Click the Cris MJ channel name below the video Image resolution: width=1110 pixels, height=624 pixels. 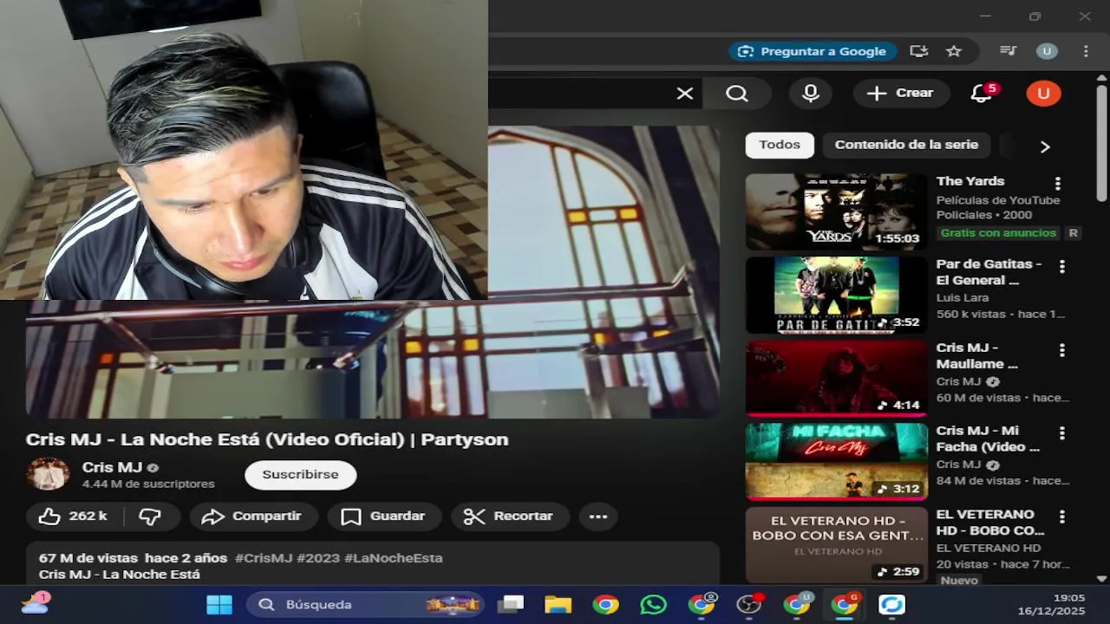[112, 467]
